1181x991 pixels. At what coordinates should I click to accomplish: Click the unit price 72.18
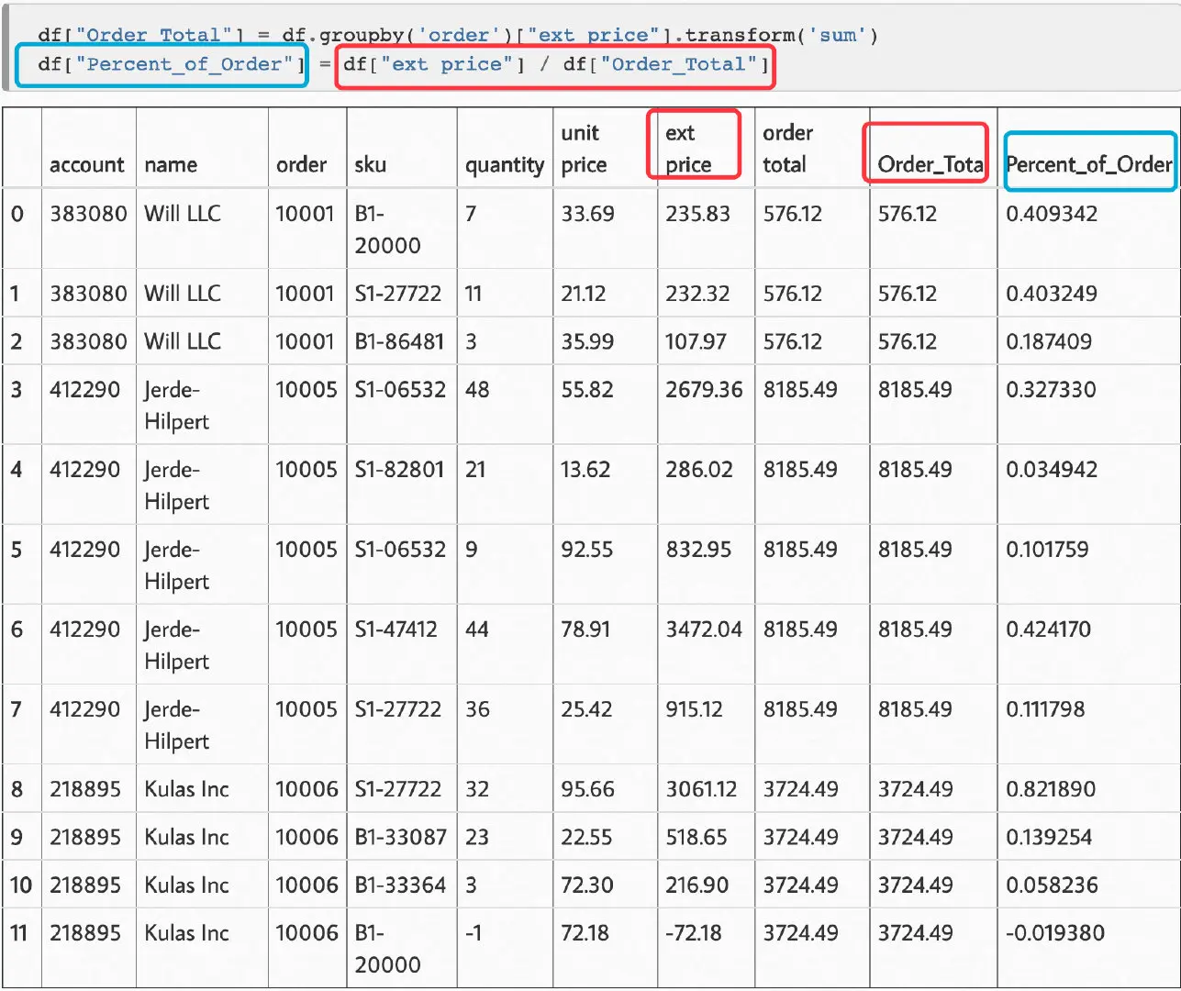coord(585,932)
